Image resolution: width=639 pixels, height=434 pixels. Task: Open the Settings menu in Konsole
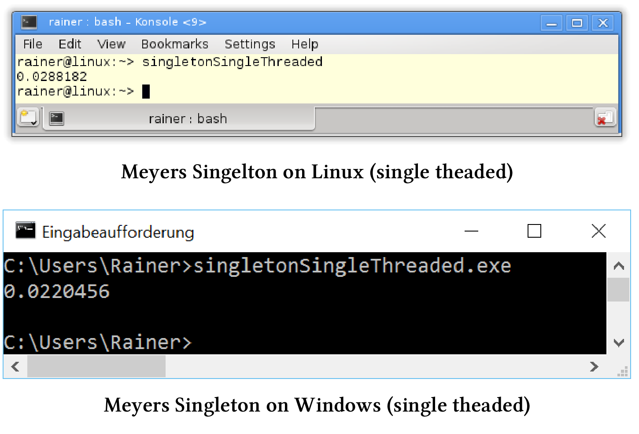[250, 44]
